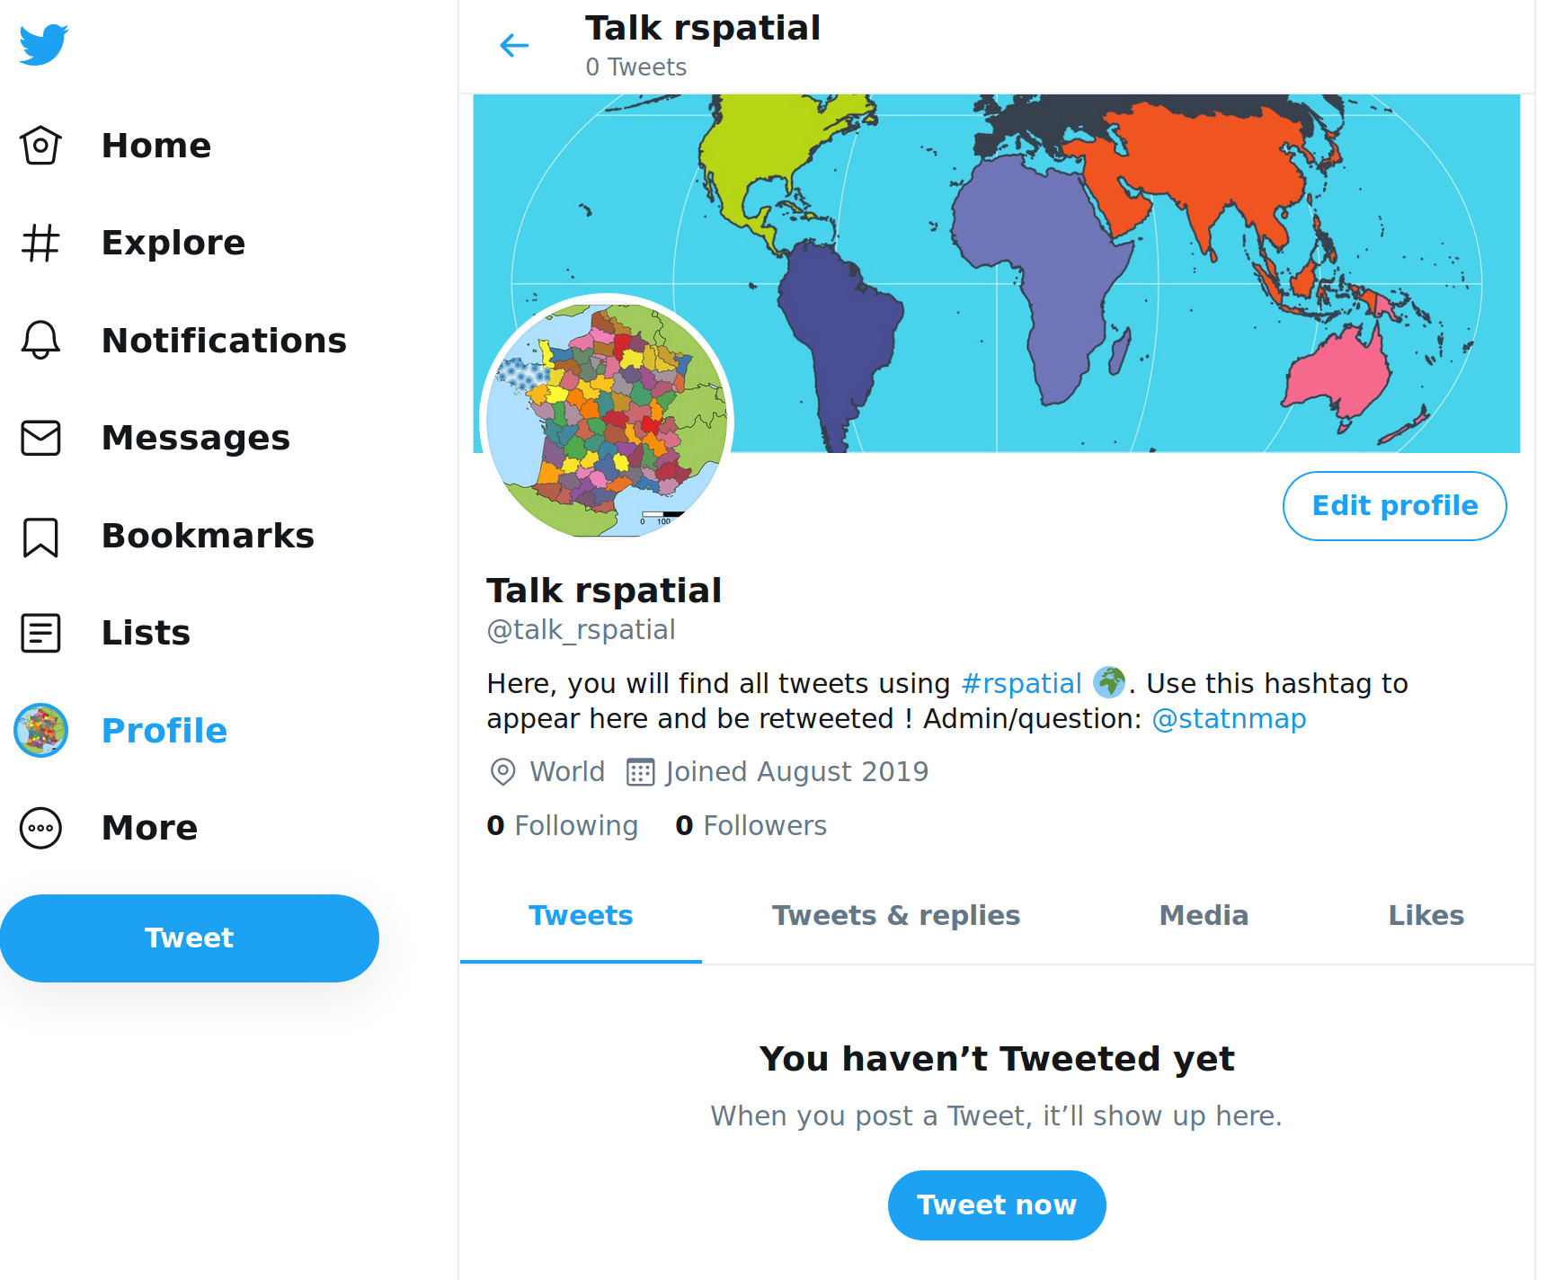The image size is (1555, 1280).
Task: Click the Tweet now button
Action: point(996,1204)
